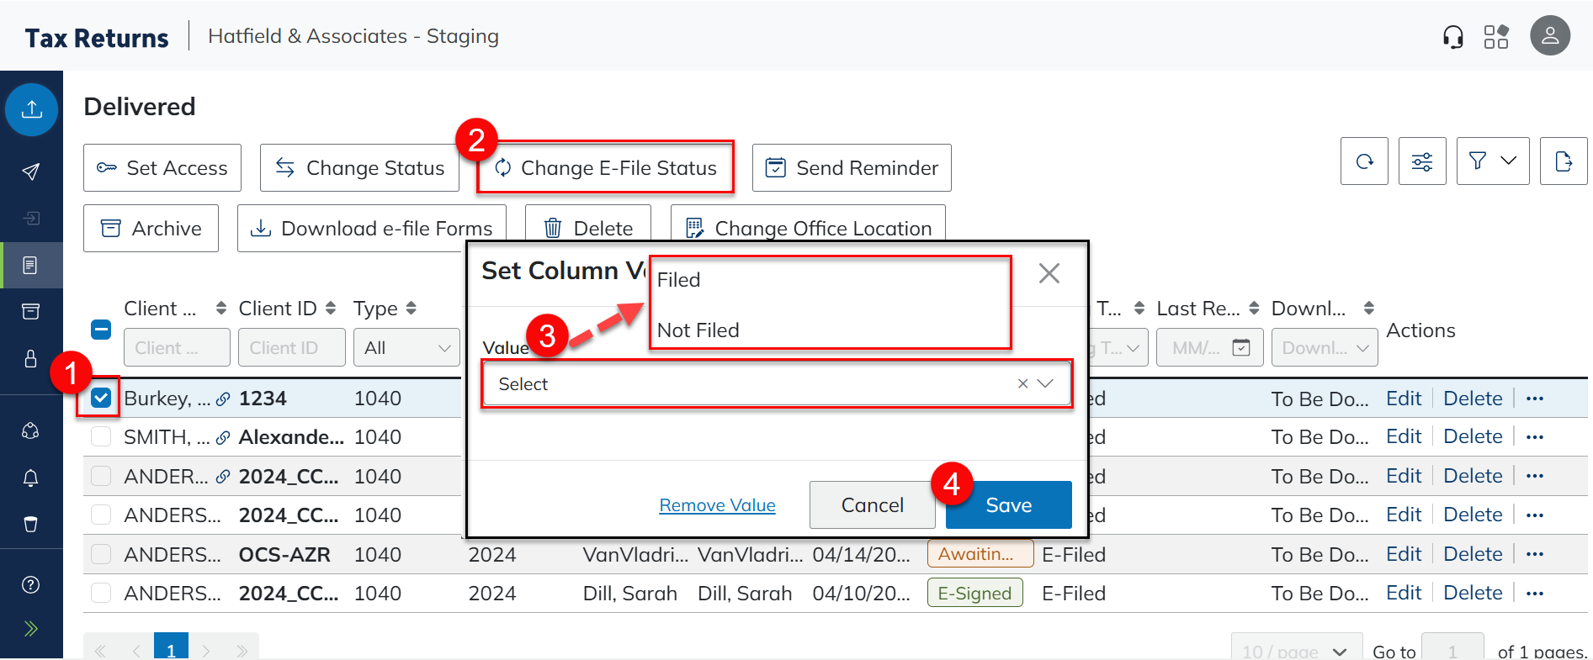Viewport: 1593px width, 660px height.
Task: Click the help question mark icon
Action: pyautogui.click(x=31, y=585)
